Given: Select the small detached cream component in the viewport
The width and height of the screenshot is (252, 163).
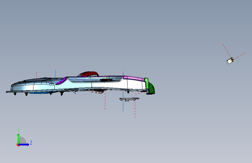Looking at the screenshot, I should (230, 61).
